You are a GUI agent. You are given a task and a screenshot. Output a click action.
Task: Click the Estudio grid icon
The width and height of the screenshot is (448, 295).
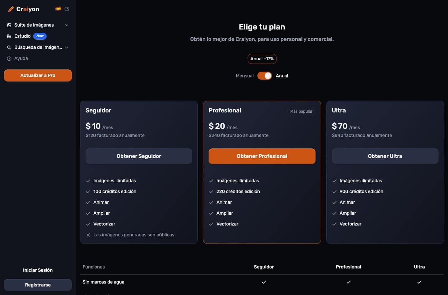click(x=9, y=36)
